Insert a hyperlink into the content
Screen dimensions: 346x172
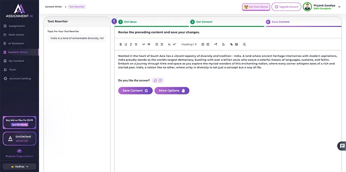point(231,44)
